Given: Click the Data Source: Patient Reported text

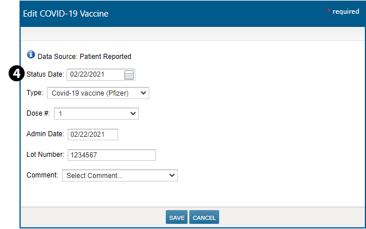Looking at the screenshot, I should (x=84, y=57).
